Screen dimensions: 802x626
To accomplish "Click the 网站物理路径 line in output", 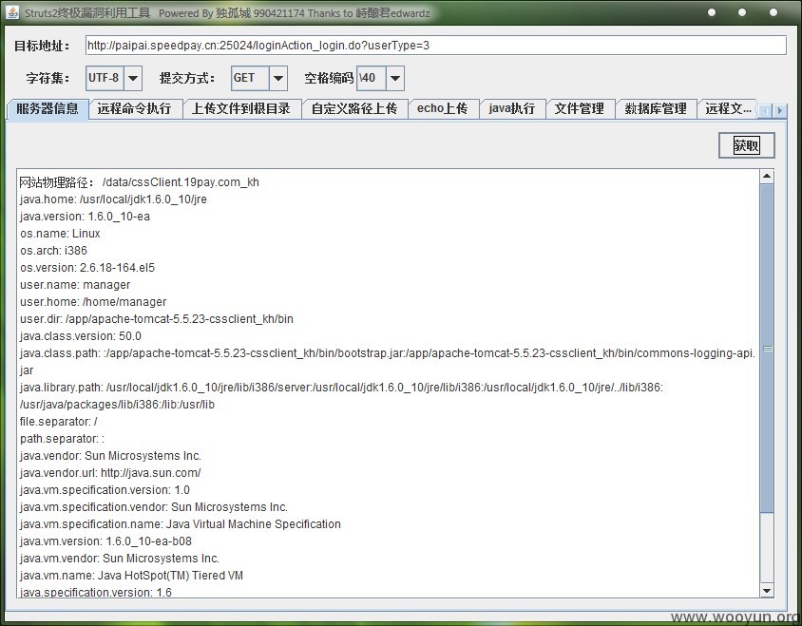I will point(139,182).
